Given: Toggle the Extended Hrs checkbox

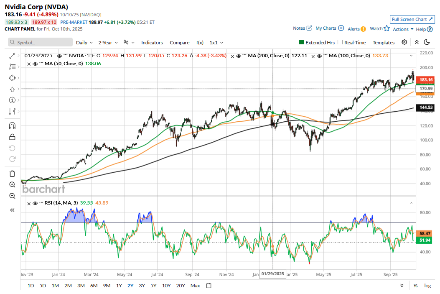Looking at the screenshot, I should point(301,43).
